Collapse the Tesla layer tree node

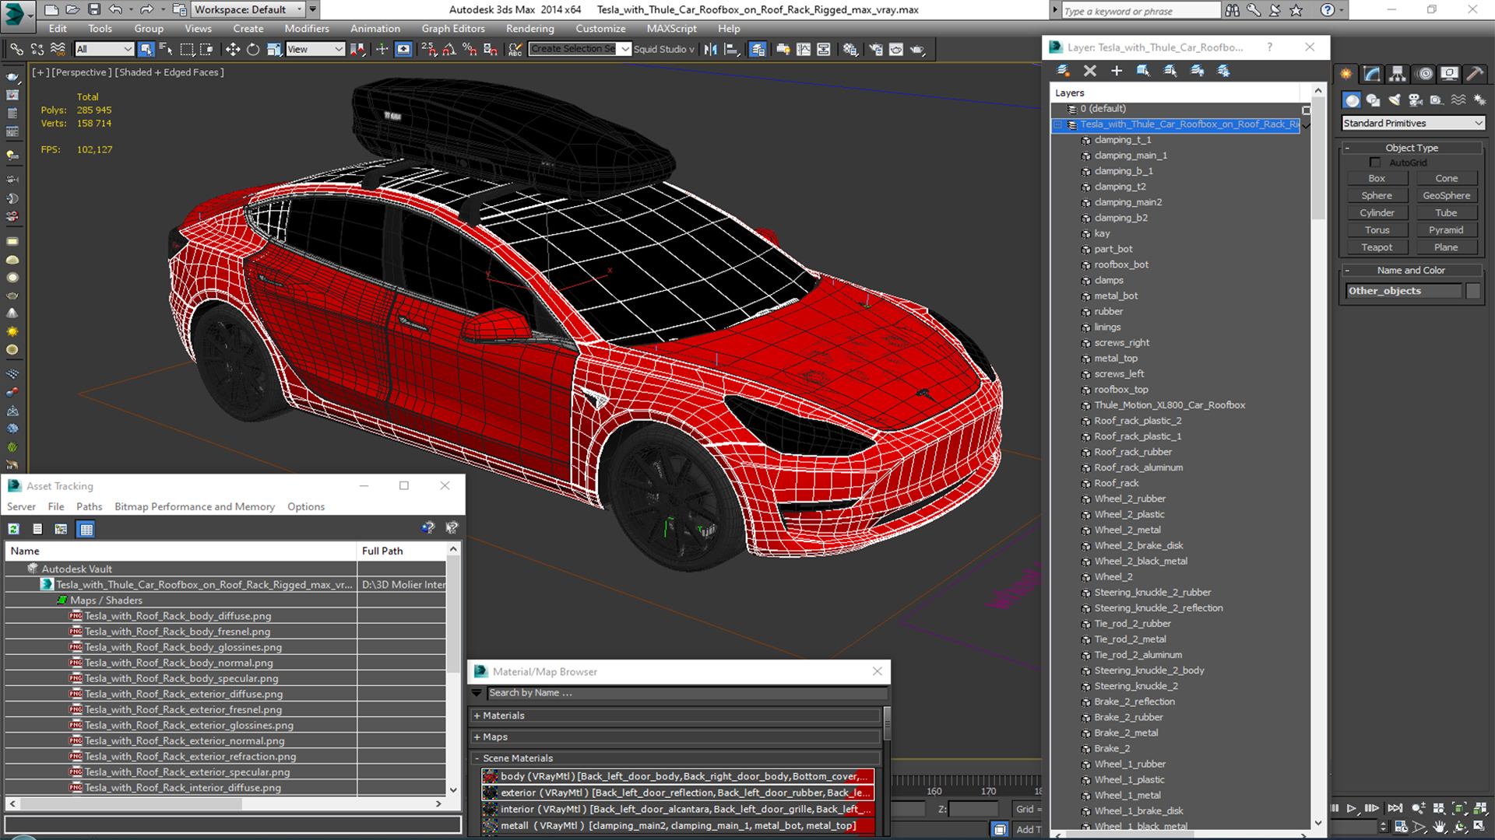(1058, 124)
